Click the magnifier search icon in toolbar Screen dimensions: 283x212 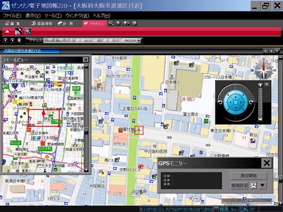[111, 23]
